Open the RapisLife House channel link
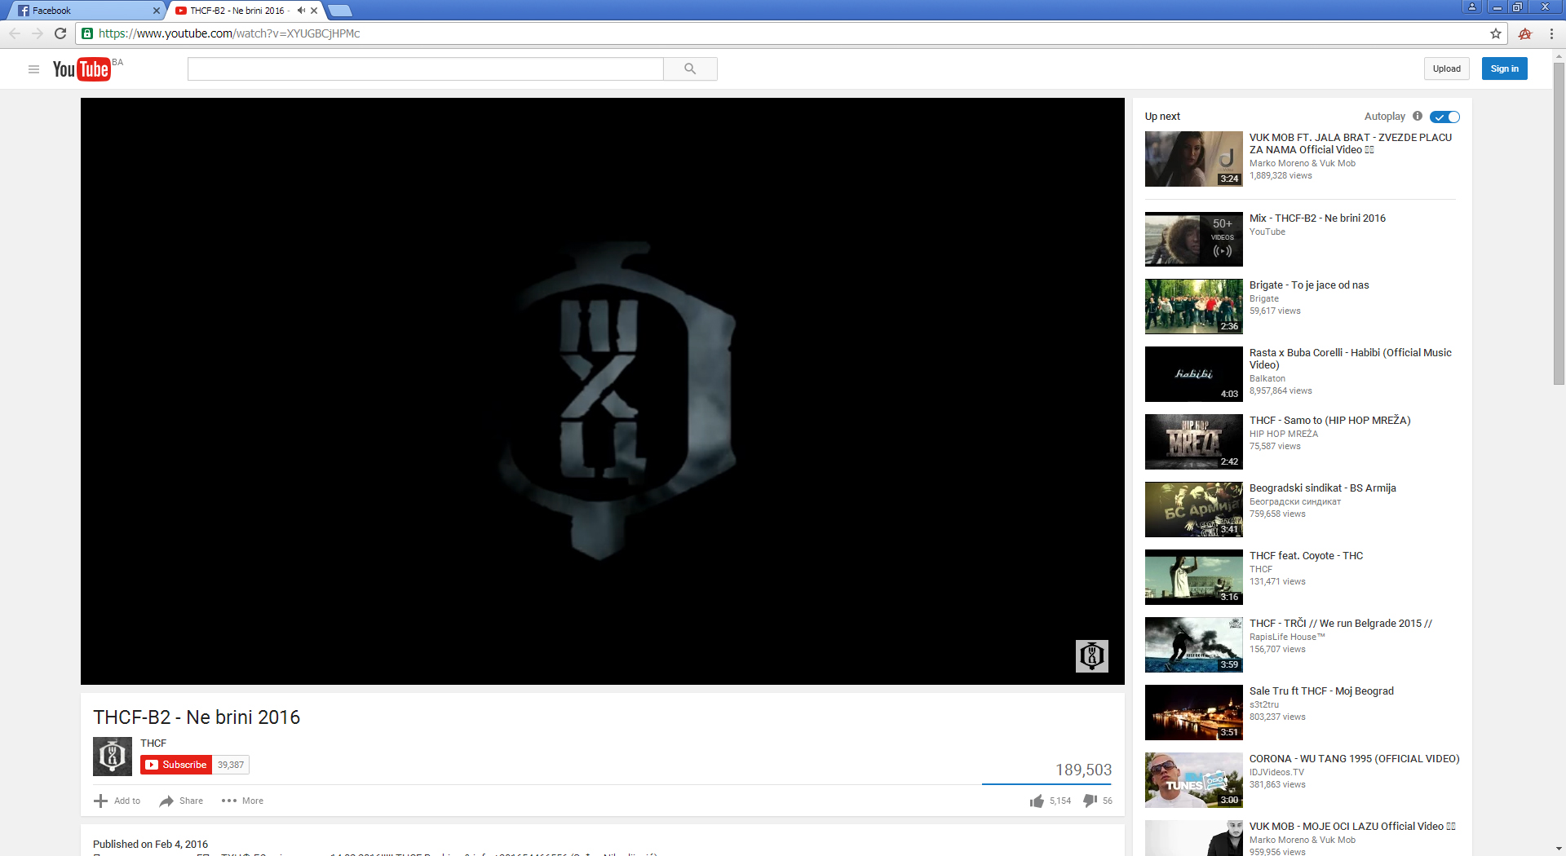 click(1287, 638)
